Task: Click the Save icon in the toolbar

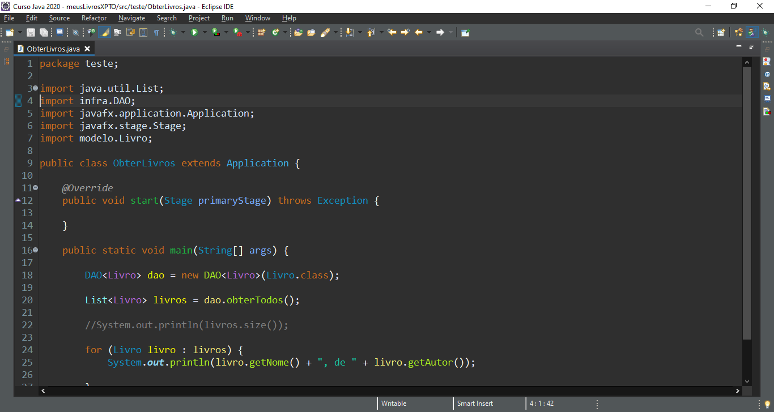Action: (x=31, y=33)
